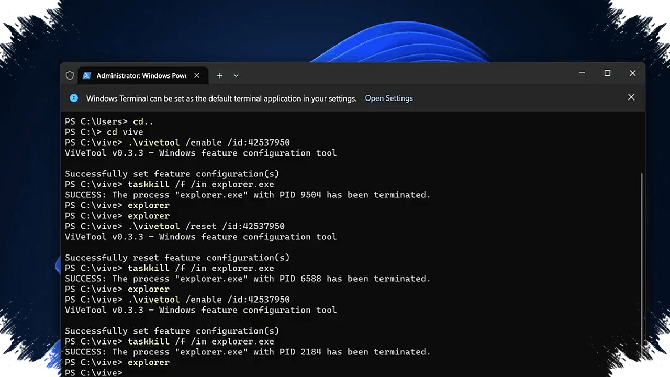The width and height of the screenshot is (670, 377).
Task: Click the PowerShell icon on the tab
Action: coord(87,75)
